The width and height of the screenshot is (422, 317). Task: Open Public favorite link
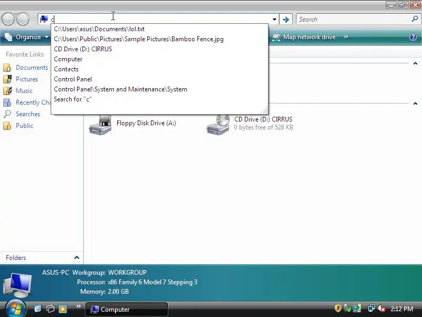coord(24,126)
